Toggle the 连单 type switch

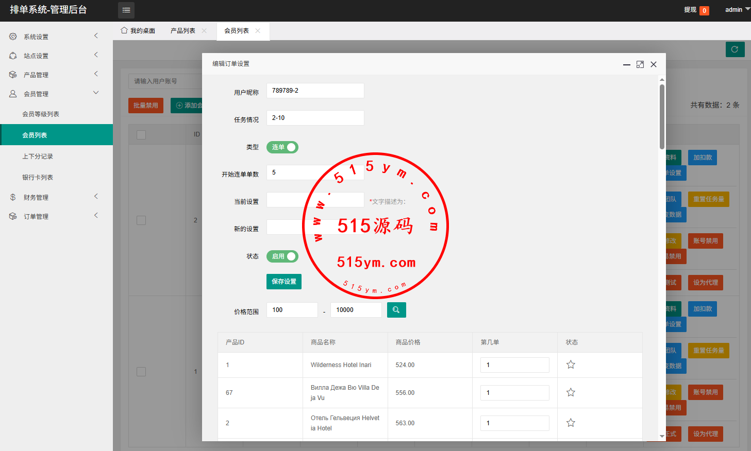pyautogui.click(x=282, y=147)
